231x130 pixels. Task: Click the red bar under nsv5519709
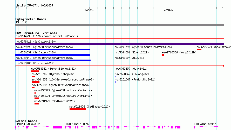33,77
